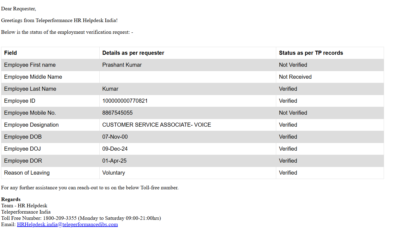This screenshot has width=399, height=228.
Task: Click the 'Field' column header
Action: [x=10, y=53]
